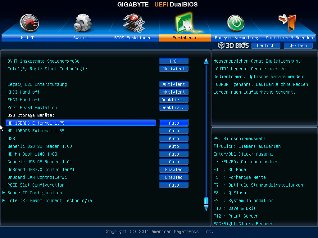Go to Speichern & Beenden tab

pyautogui.click(x=289, y=38)
